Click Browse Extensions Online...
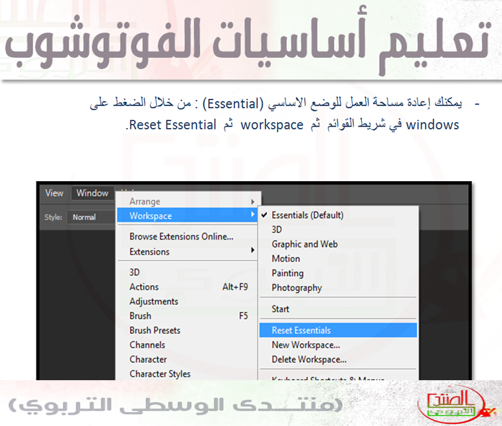This screenshot has width=502, height=426. click(187, 236)
